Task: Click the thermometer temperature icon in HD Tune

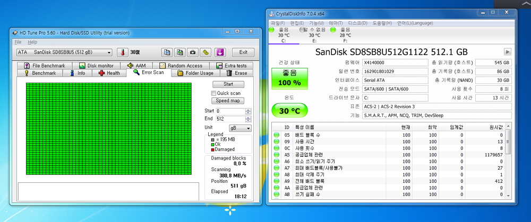Action: click(123, 52)
